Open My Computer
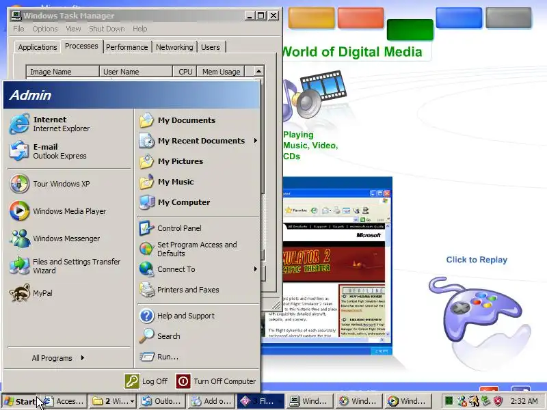Image resolution: width=547 pixels, height=410 pixels. (198, 202)
